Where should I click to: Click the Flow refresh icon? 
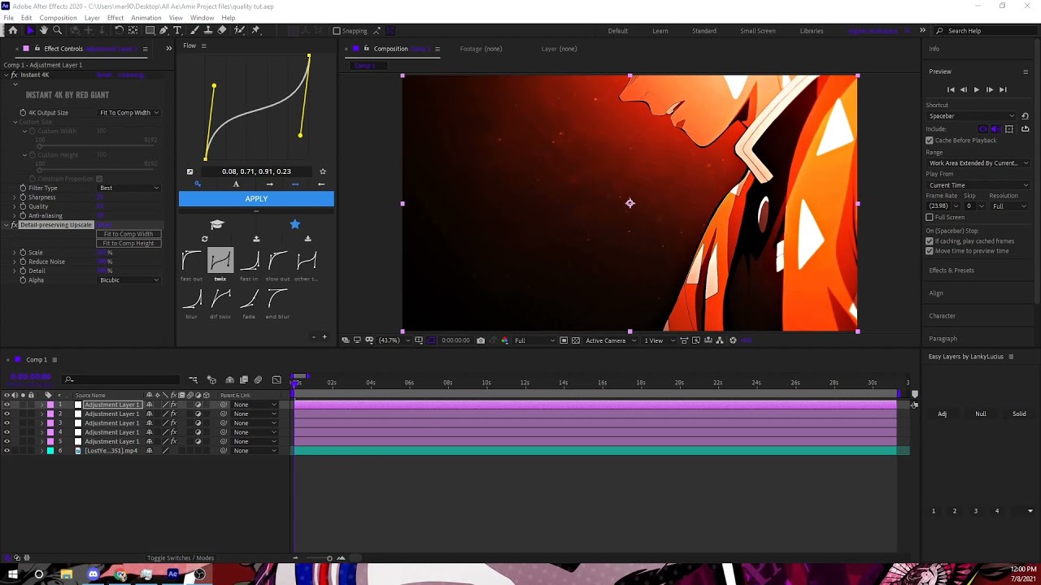click(205, 239)
